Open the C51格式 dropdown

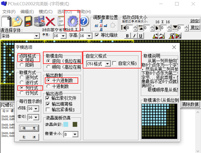pos(108,64)
